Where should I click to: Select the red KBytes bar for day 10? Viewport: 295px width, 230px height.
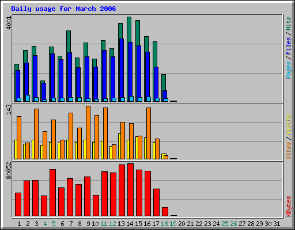coord(96,206)
